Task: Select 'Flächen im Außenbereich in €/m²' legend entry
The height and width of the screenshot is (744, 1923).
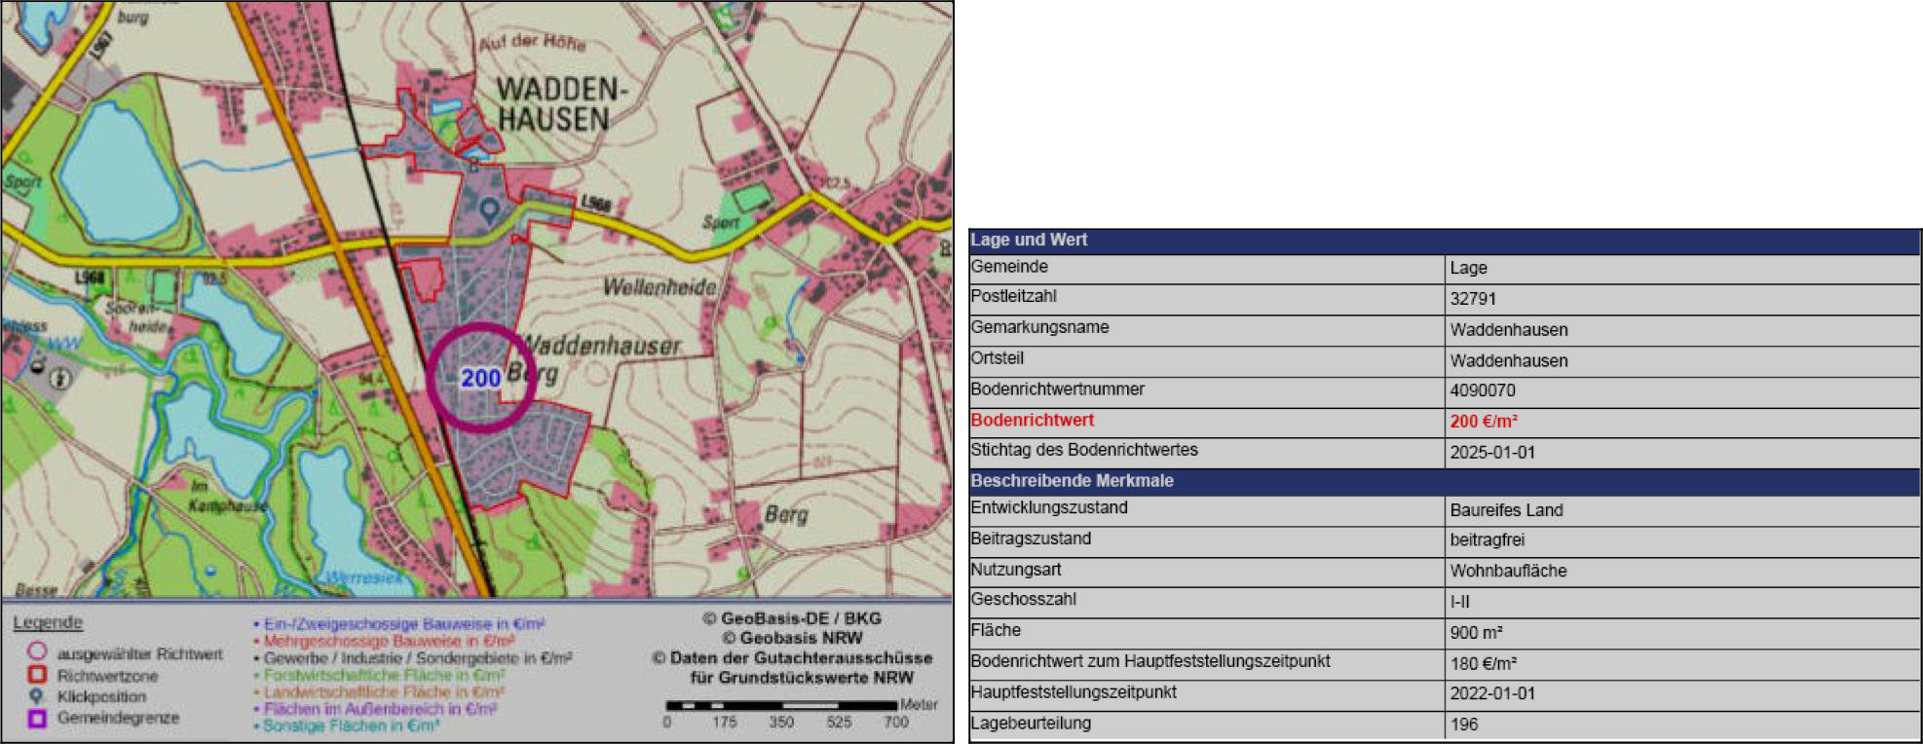Action: 375,709
